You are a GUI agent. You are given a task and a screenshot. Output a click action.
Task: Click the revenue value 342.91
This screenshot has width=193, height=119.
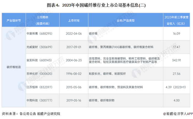click(x=176, y=60)
